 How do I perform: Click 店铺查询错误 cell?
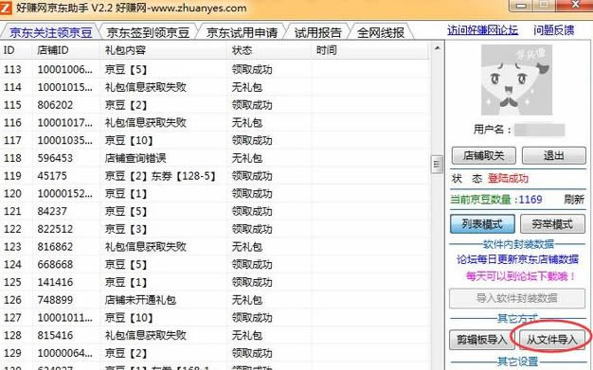pos(135,158)
